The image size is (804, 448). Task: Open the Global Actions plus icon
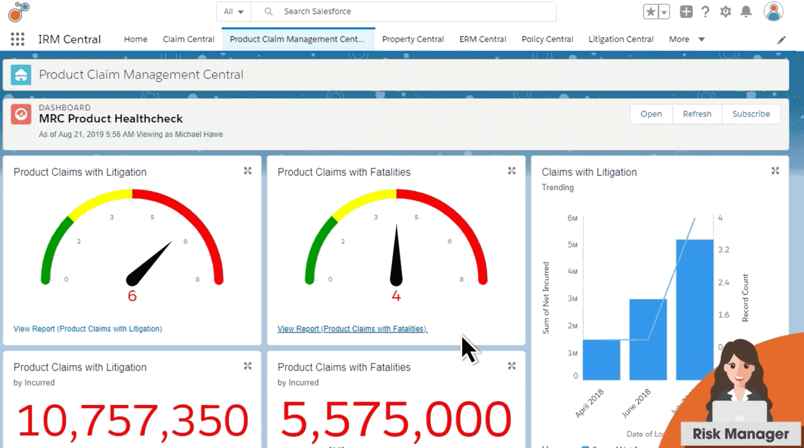[686, 11]
